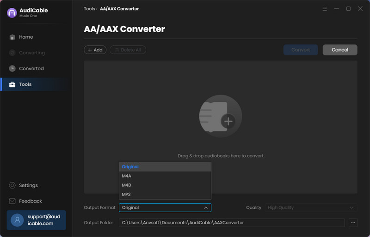Minimize the AudiCable window
The height and width of the screenshot is (237, 370).
(337, 9)
